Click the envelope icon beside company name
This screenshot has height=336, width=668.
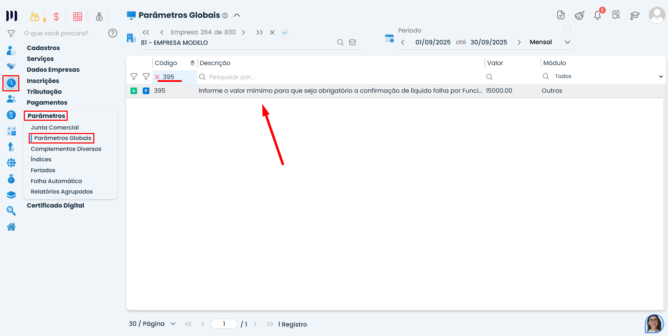coord(352,42)
